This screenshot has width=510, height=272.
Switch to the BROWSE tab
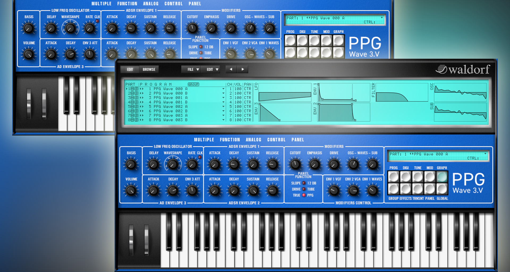pyautogui.click(x=149, y=69)
